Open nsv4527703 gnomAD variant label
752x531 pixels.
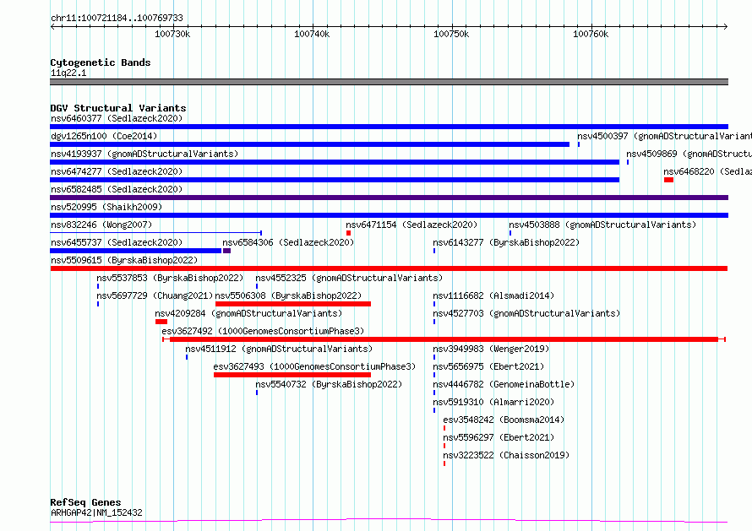click(x=526, y=313)
